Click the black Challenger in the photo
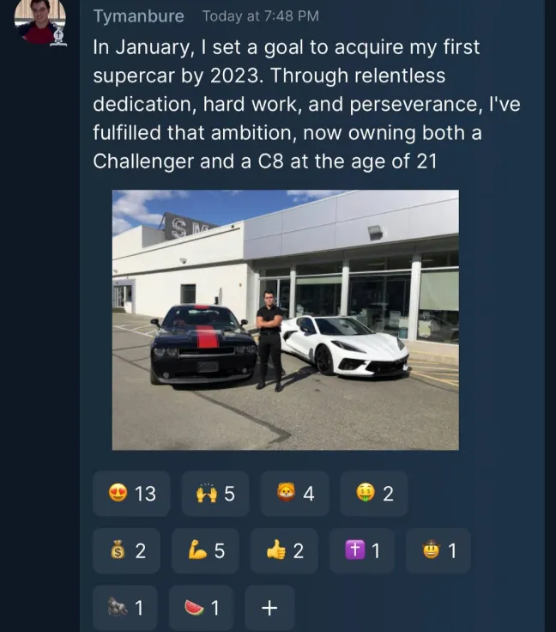Viewport: 556px width, 632px height. tap(202, 343)
